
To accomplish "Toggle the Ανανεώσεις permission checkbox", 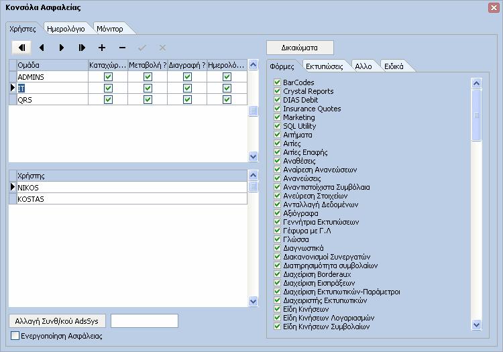I will click(x=278, y=178).
